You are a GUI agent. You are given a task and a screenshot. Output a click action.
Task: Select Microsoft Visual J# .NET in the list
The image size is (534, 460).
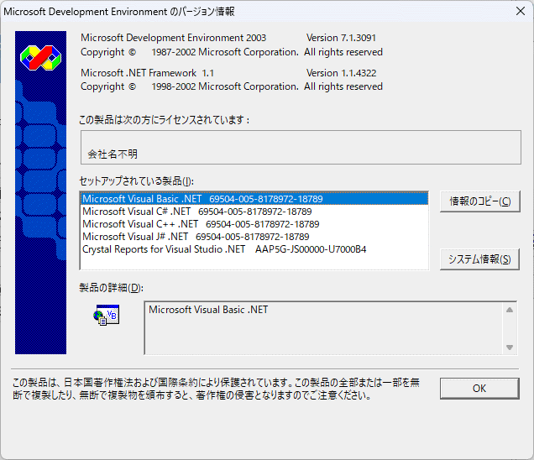coord(254,237)
